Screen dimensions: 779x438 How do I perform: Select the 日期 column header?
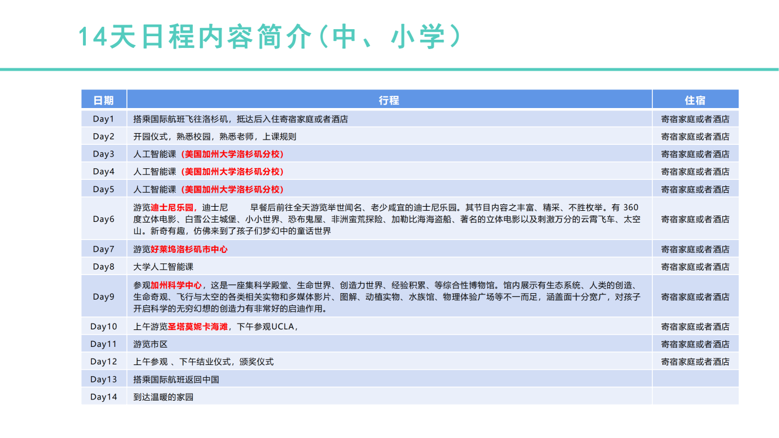[103, 100]
